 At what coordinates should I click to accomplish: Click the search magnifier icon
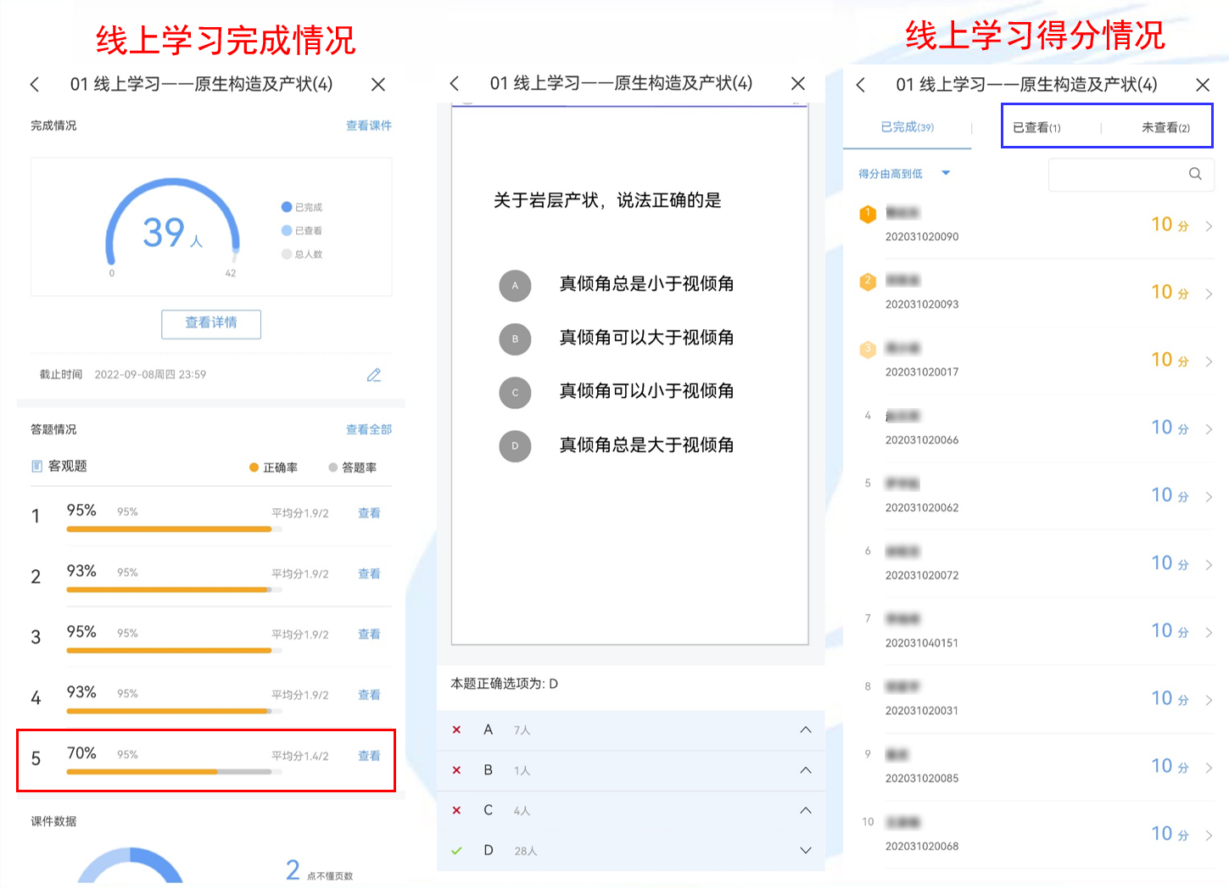pyautogui.click(x=1195, y=174)
